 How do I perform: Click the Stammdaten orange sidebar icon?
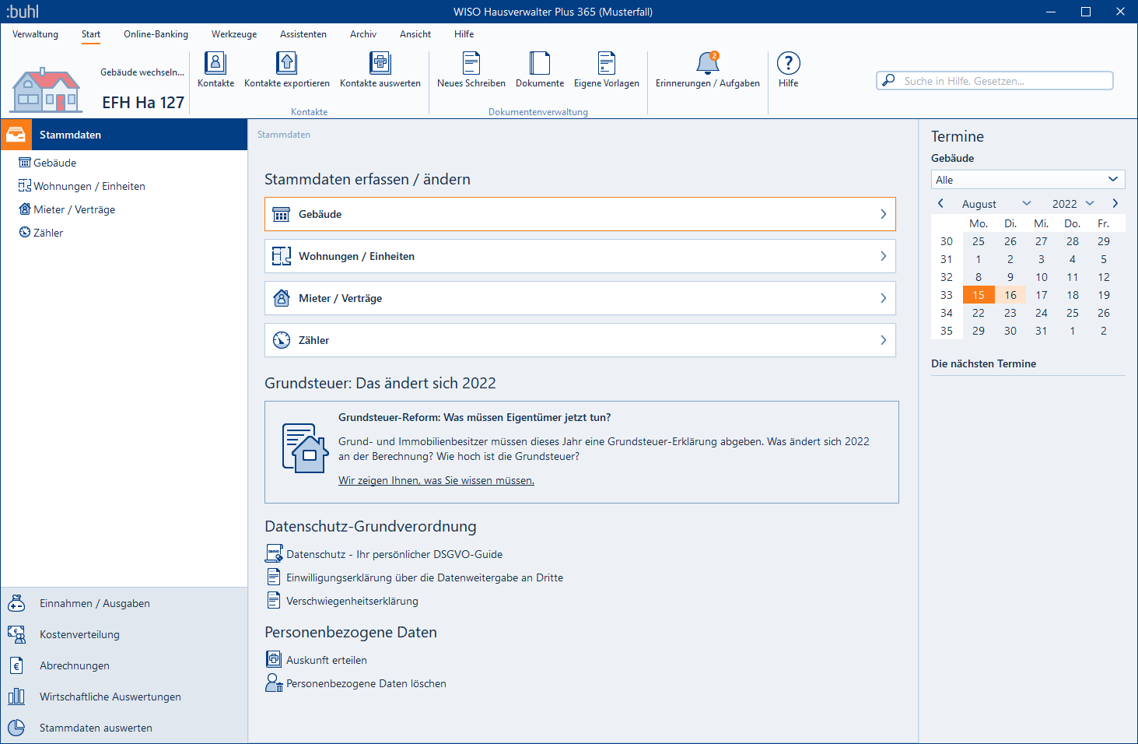[16, 135]
